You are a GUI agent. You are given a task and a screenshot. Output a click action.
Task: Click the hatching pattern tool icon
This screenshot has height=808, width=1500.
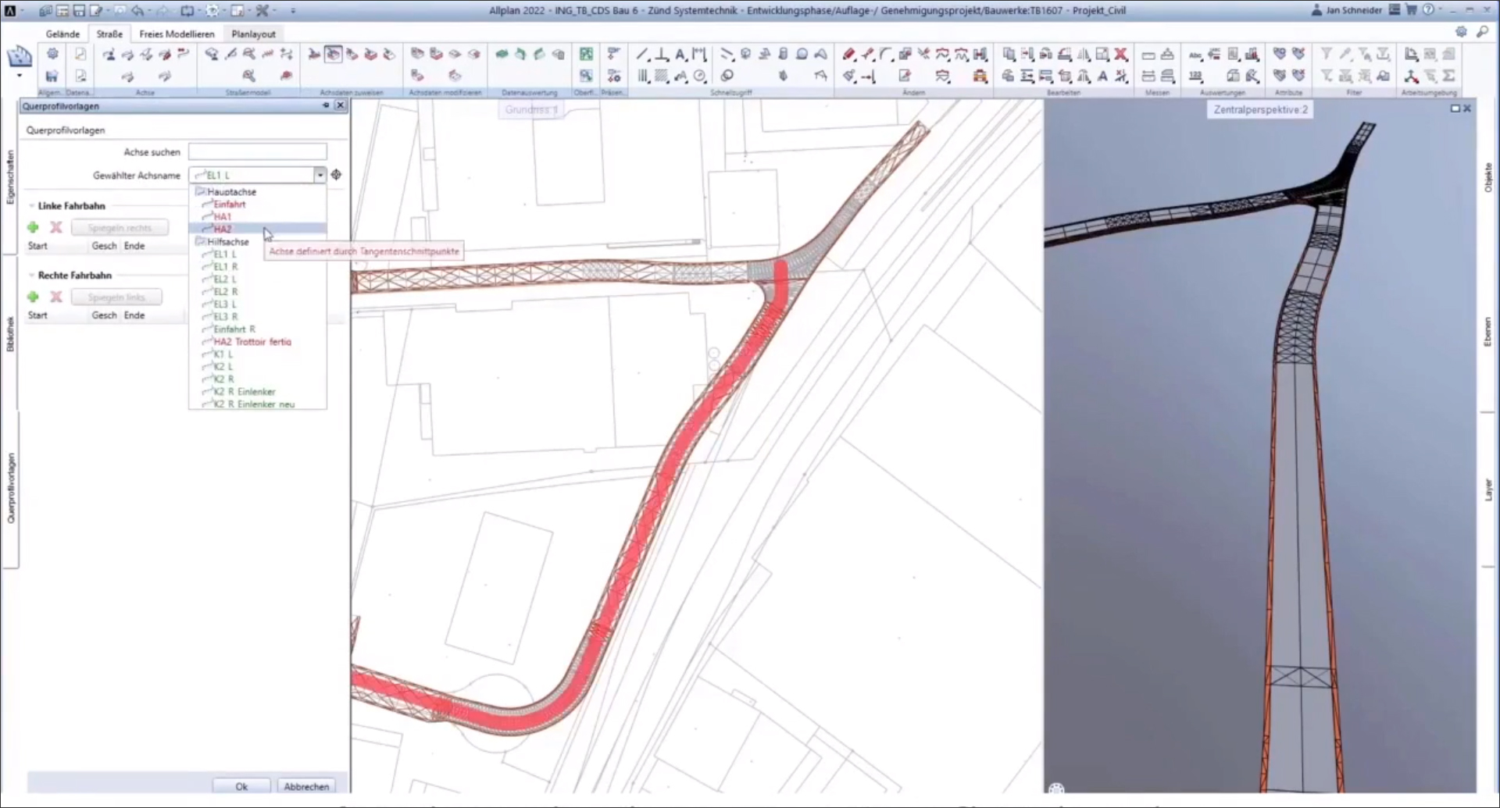point(661,76)
